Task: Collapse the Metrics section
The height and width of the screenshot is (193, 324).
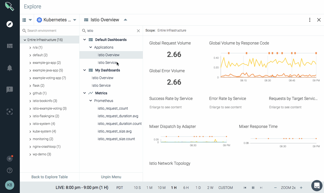Action: coord(85,93)
